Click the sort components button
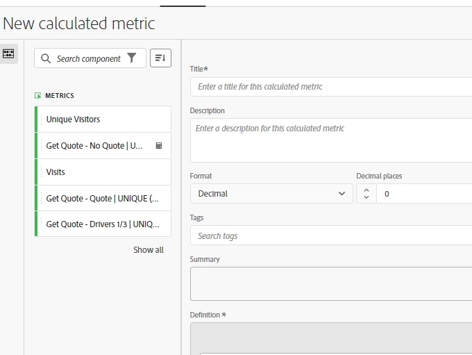The height and width of the screenshot is (355, 472). (x=160, y=58)
